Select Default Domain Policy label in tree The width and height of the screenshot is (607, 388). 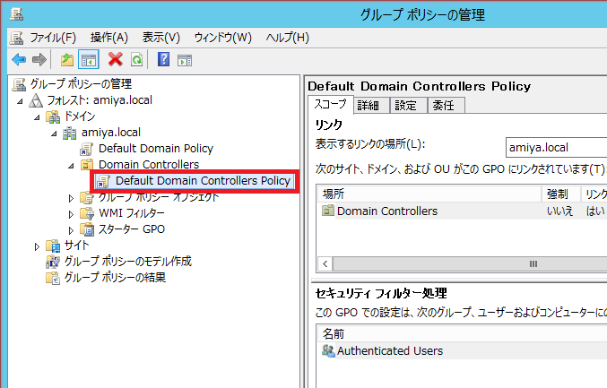(156, 149)
